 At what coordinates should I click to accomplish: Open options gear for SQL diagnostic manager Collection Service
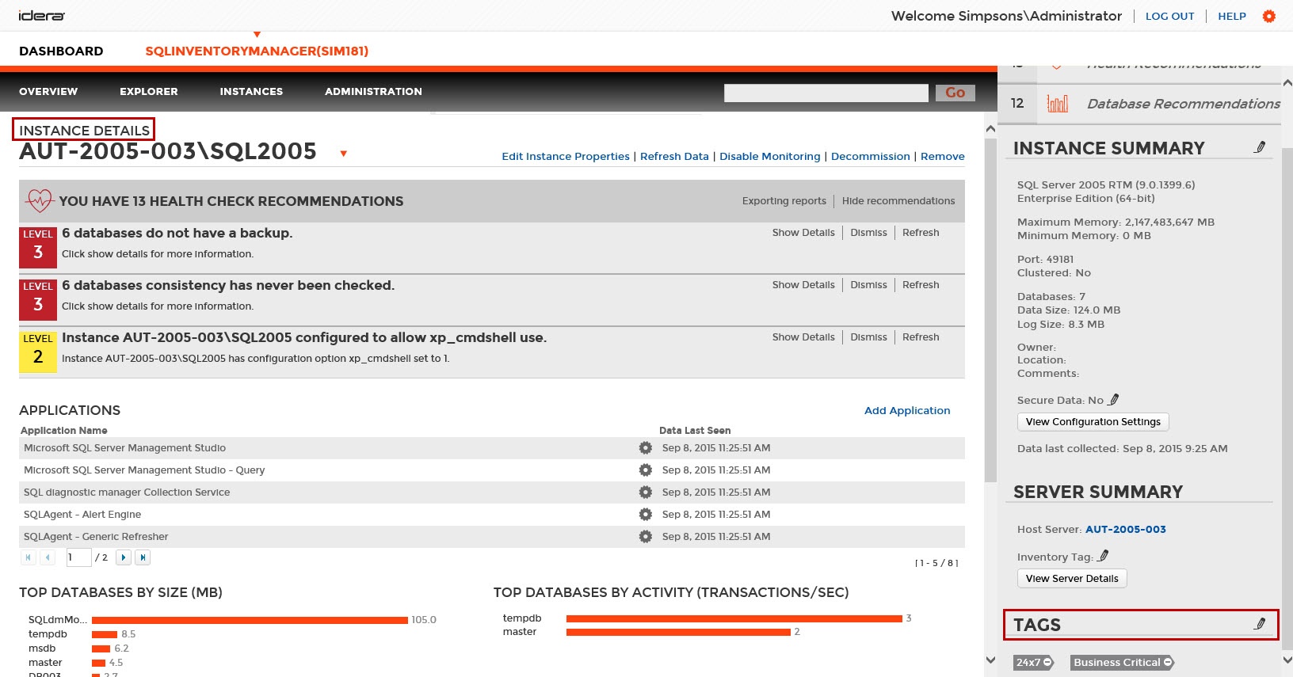(646, 493)
